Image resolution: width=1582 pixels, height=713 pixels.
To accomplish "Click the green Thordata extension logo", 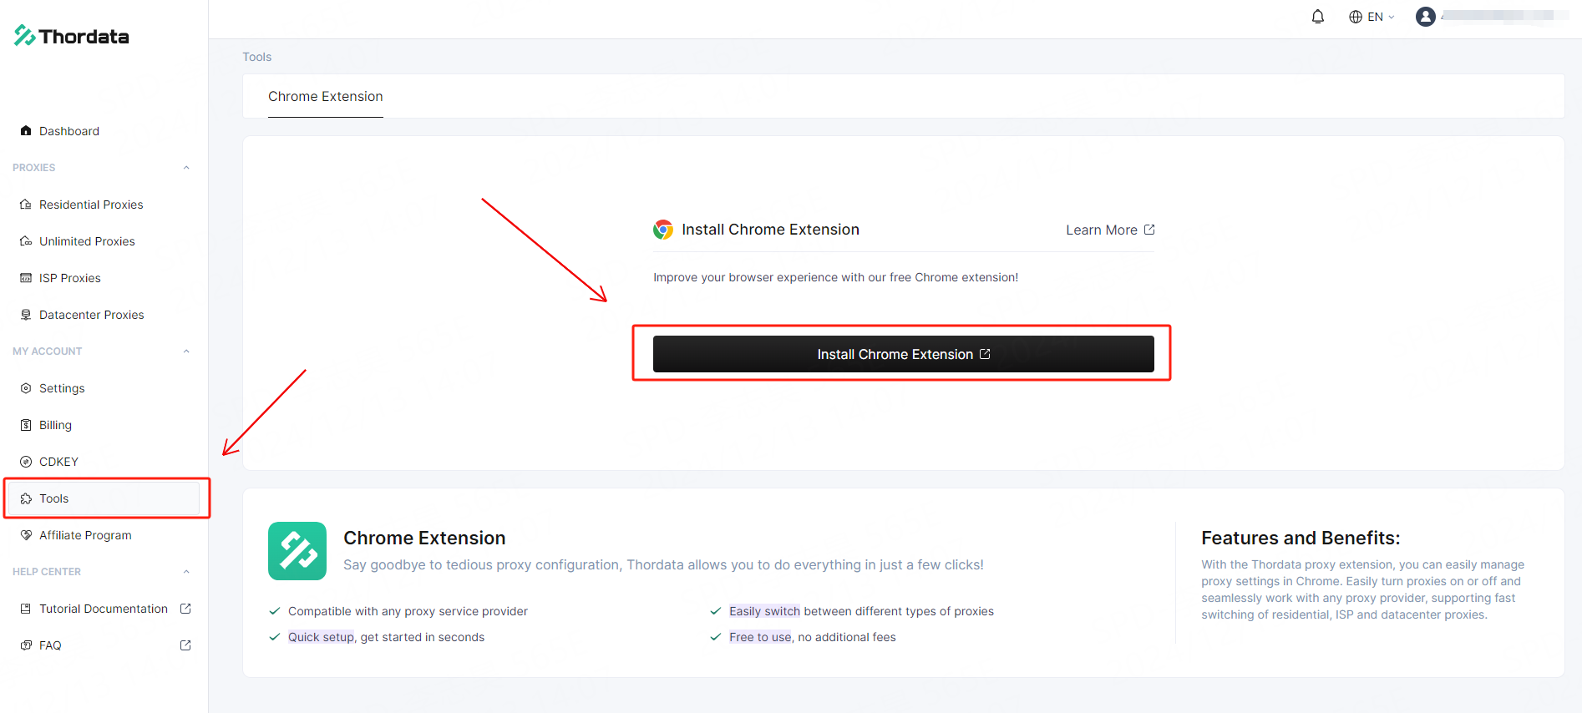I will pyautogui.click(x=297, y=551).
